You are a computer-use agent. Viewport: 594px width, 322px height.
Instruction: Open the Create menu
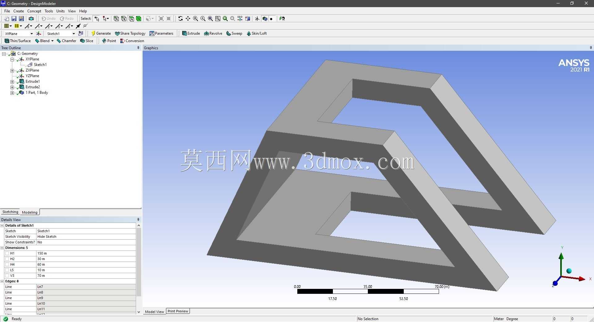point(19,11)
